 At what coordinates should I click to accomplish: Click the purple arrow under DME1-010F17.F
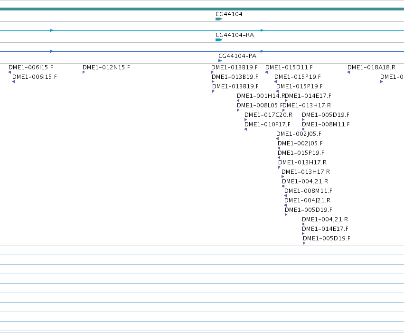coord(246,129)
